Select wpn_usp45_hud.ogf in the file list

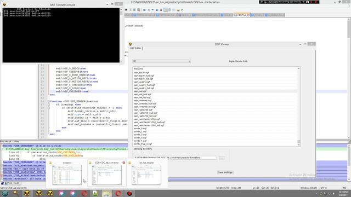215,85
